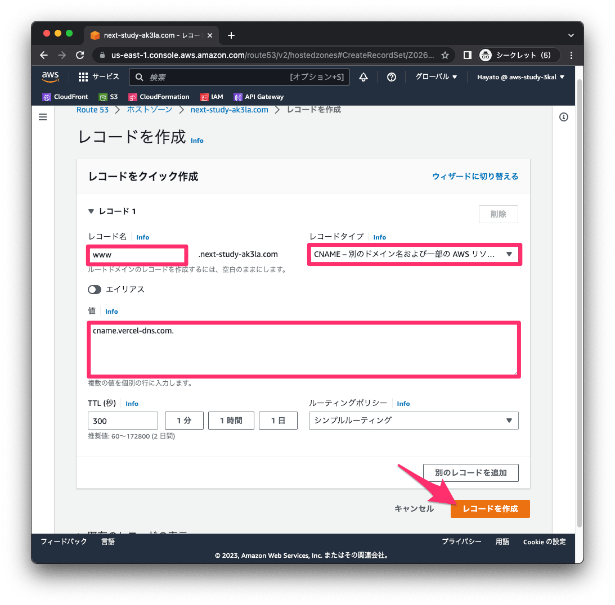
Task: Toggle the browser side panel icon
Action: pyautogui.click(x=467, y=55)
